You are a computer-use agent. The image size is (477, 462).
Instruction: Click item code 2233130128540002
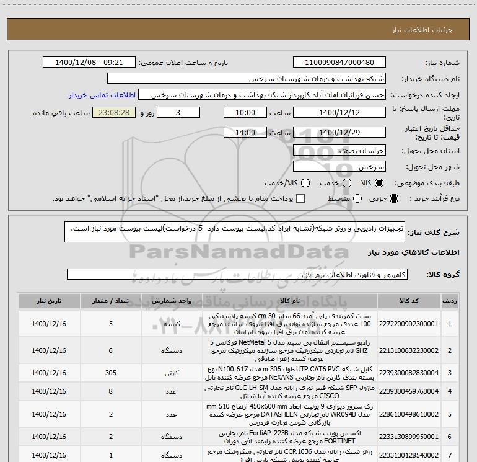(409, 455)
